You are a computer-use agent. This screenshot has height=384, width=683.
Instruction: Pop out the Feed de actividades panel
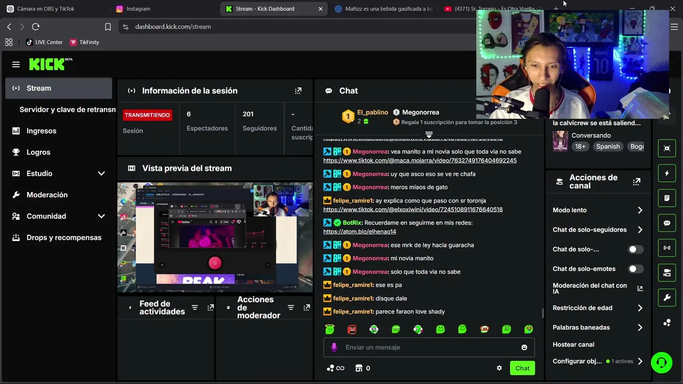211,308
